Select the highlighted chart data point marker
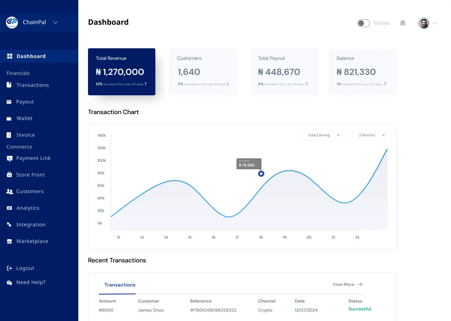This screenshot has height=321, width=451. [x=261, y=173]
